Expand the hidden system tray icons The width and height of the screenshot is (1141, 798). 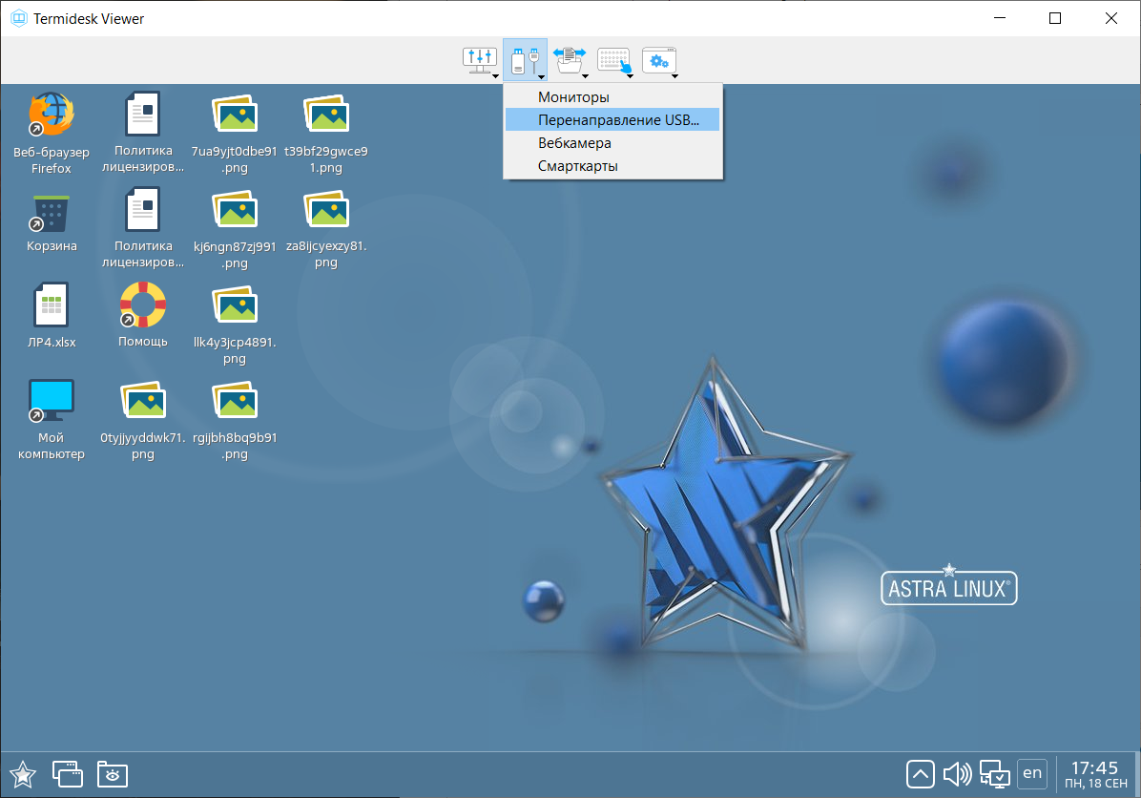coord(921,773)
